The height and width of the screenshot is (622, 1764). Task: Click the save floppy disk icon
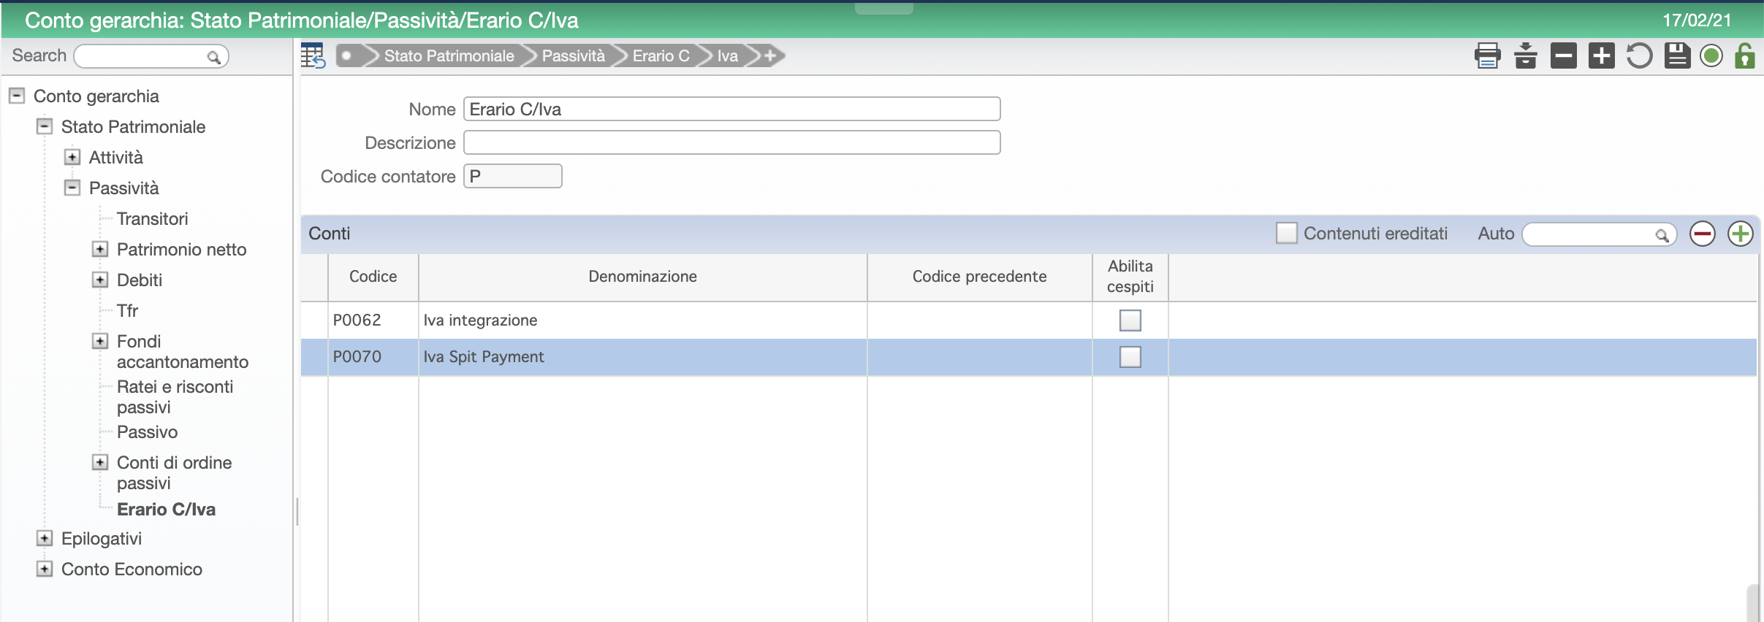[1677, 55]
